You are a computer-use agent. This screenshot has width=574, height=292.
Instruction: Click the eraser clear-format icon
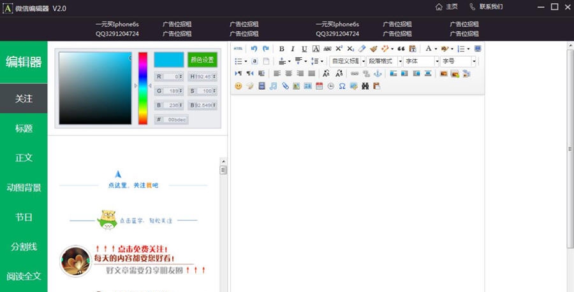click(362, 48)
